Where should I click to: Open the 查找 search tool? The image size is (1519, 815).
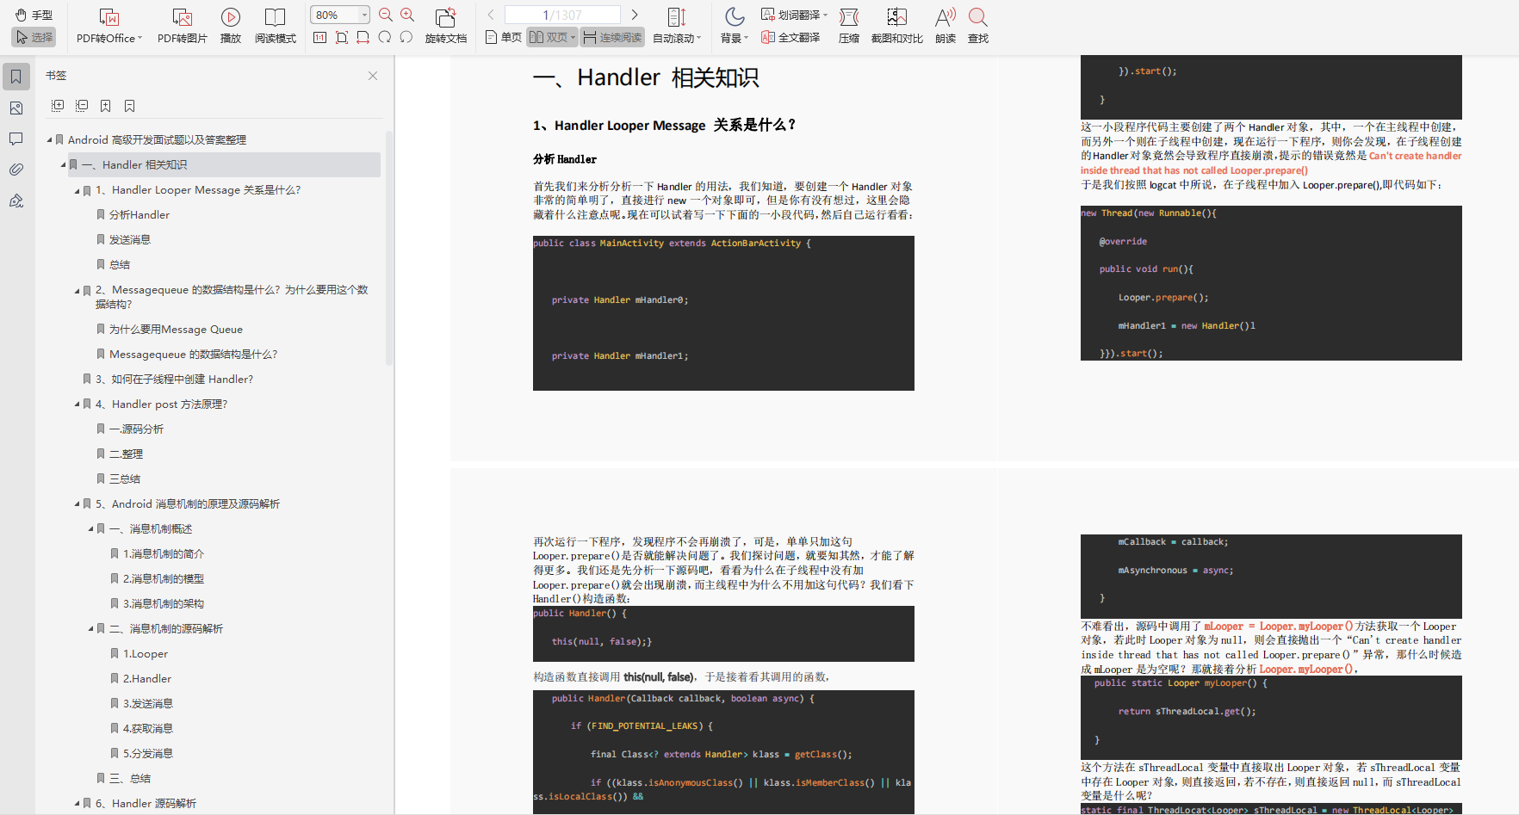[x=978, y=26]
